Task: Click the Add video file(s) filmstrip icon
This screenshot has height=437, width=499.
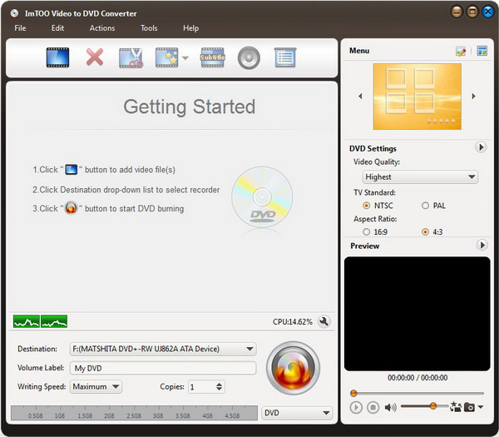Action: 57,57
